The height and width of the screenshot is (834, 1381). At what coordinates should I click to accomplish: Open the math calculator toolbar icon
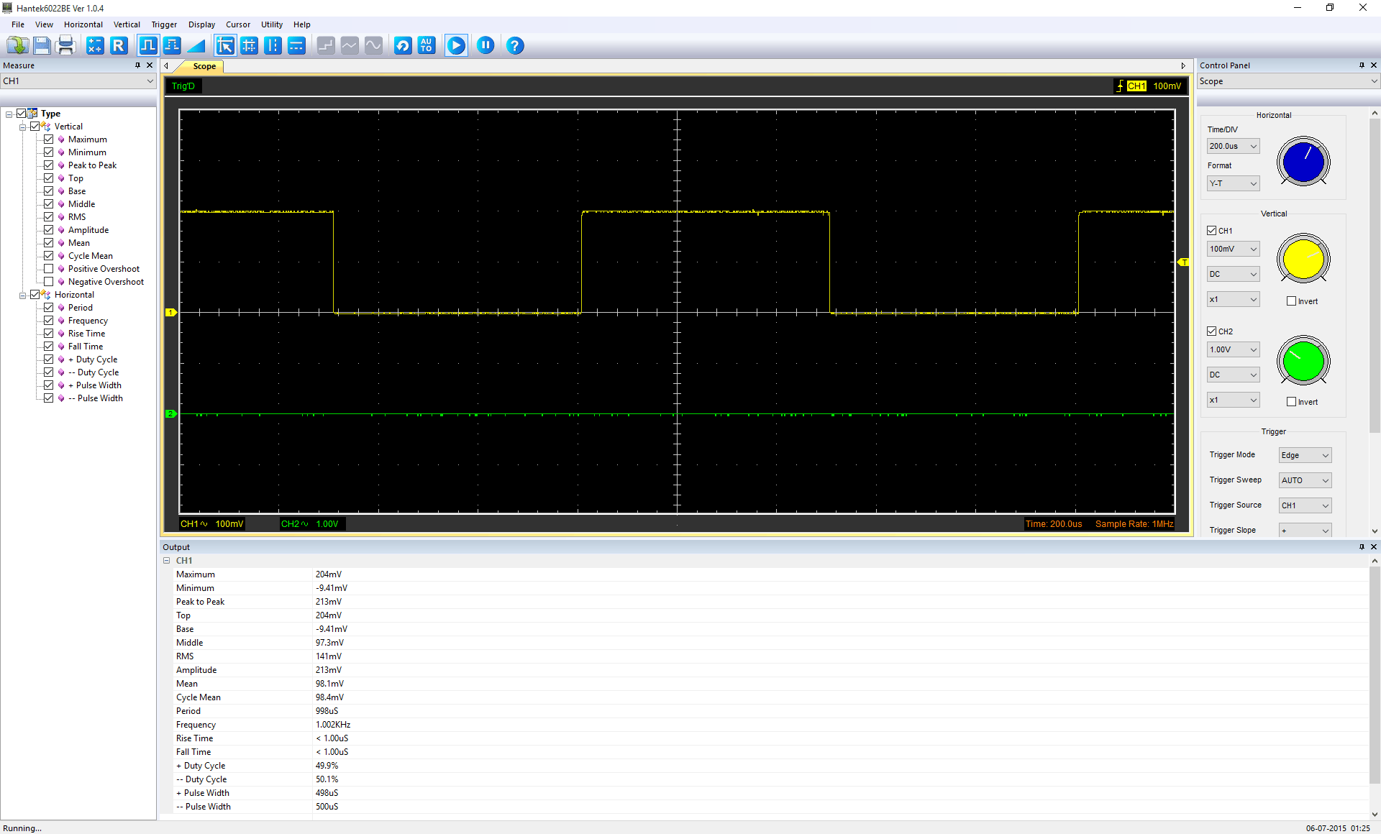pos(95,46)
